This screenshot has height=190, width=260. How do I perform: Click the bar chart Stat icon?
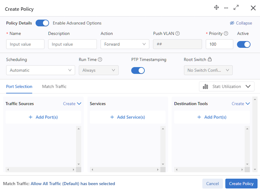(x=206, y=87)
